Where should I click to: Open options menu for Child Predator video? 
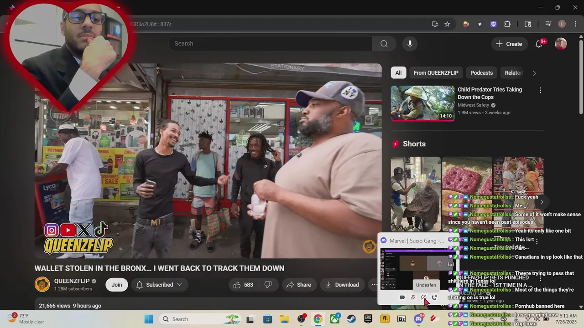pos(540,90)
